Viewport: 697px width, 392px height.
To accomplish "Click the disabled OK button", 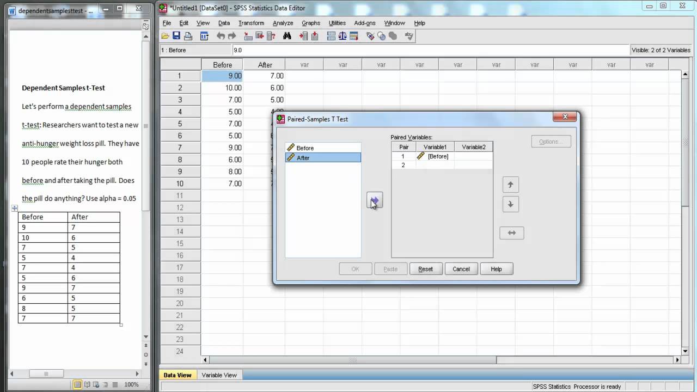I will 356,269.
